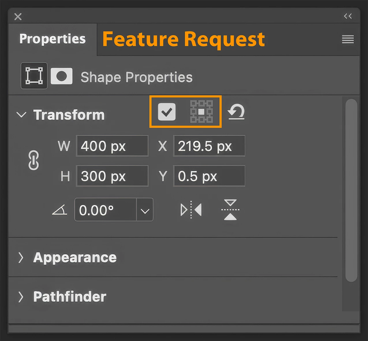Collapse the panel with the double arrows
Screen dimensions: 368x341
pyautogui.click(x=348, y=16)
